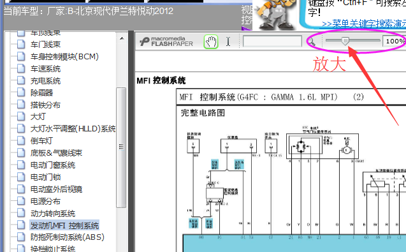
Task: Click document icon beside 动力转向系统
Action: coord(21,213)
